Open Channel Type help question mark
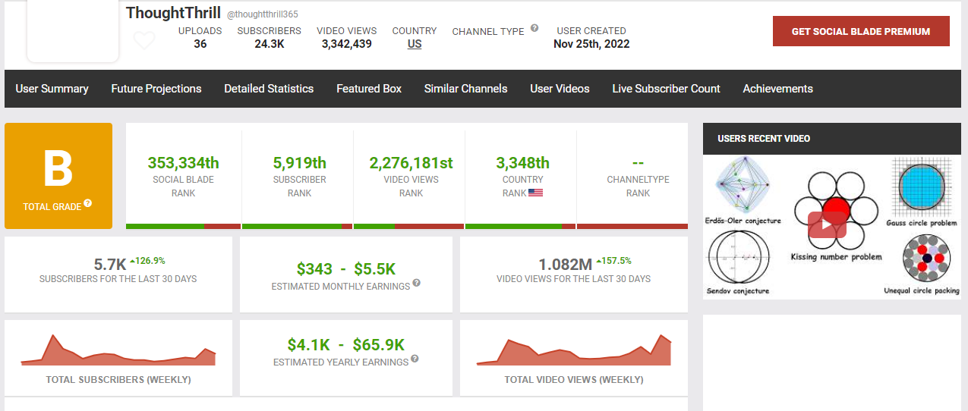Image resolution: width=968 pixels, height=411 pixels. 534,28
